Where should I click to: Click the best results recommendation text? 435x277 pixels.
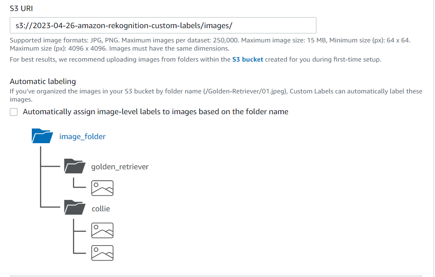[x=195, y=60]
